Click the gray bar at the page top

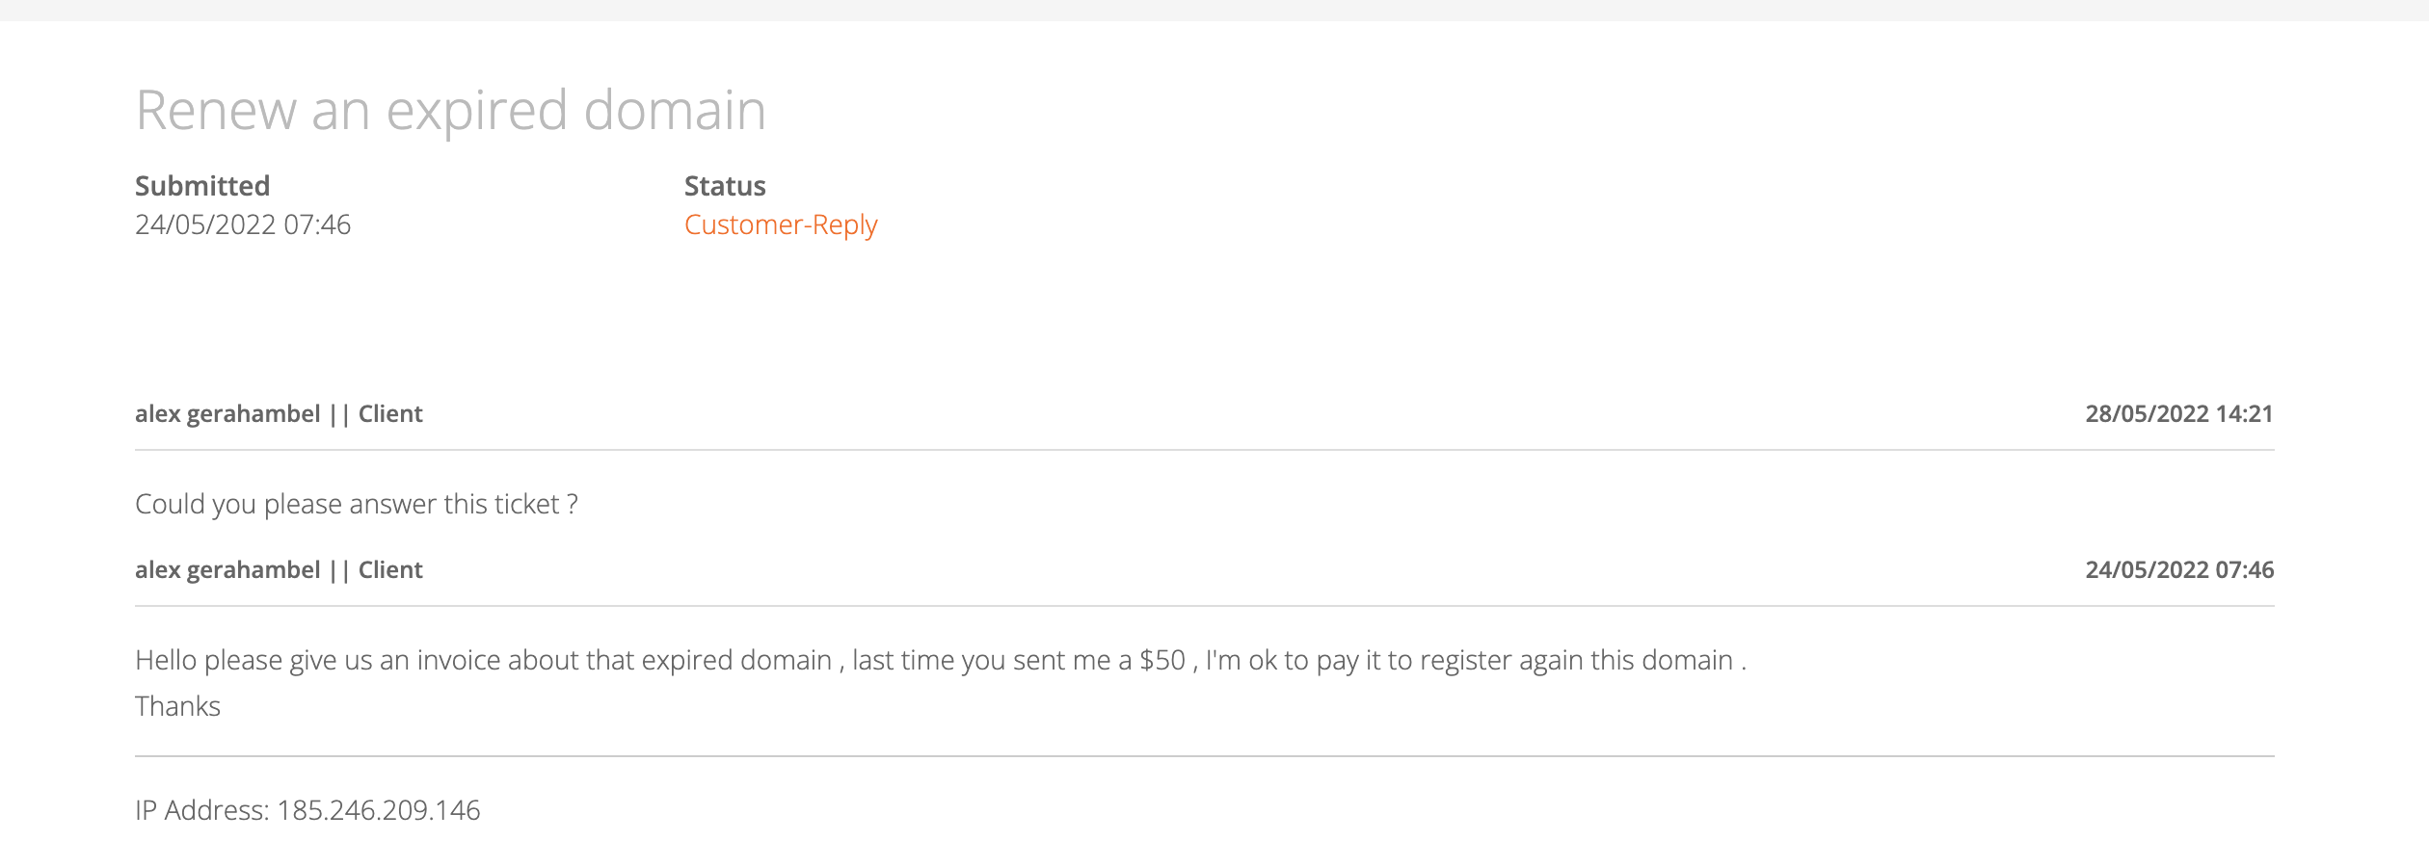click(1214, 10)
